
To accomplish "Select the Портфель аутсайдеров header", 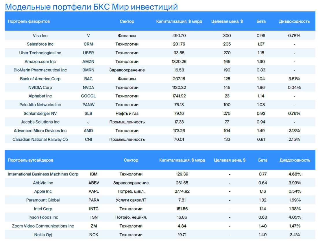I will 30,160.
